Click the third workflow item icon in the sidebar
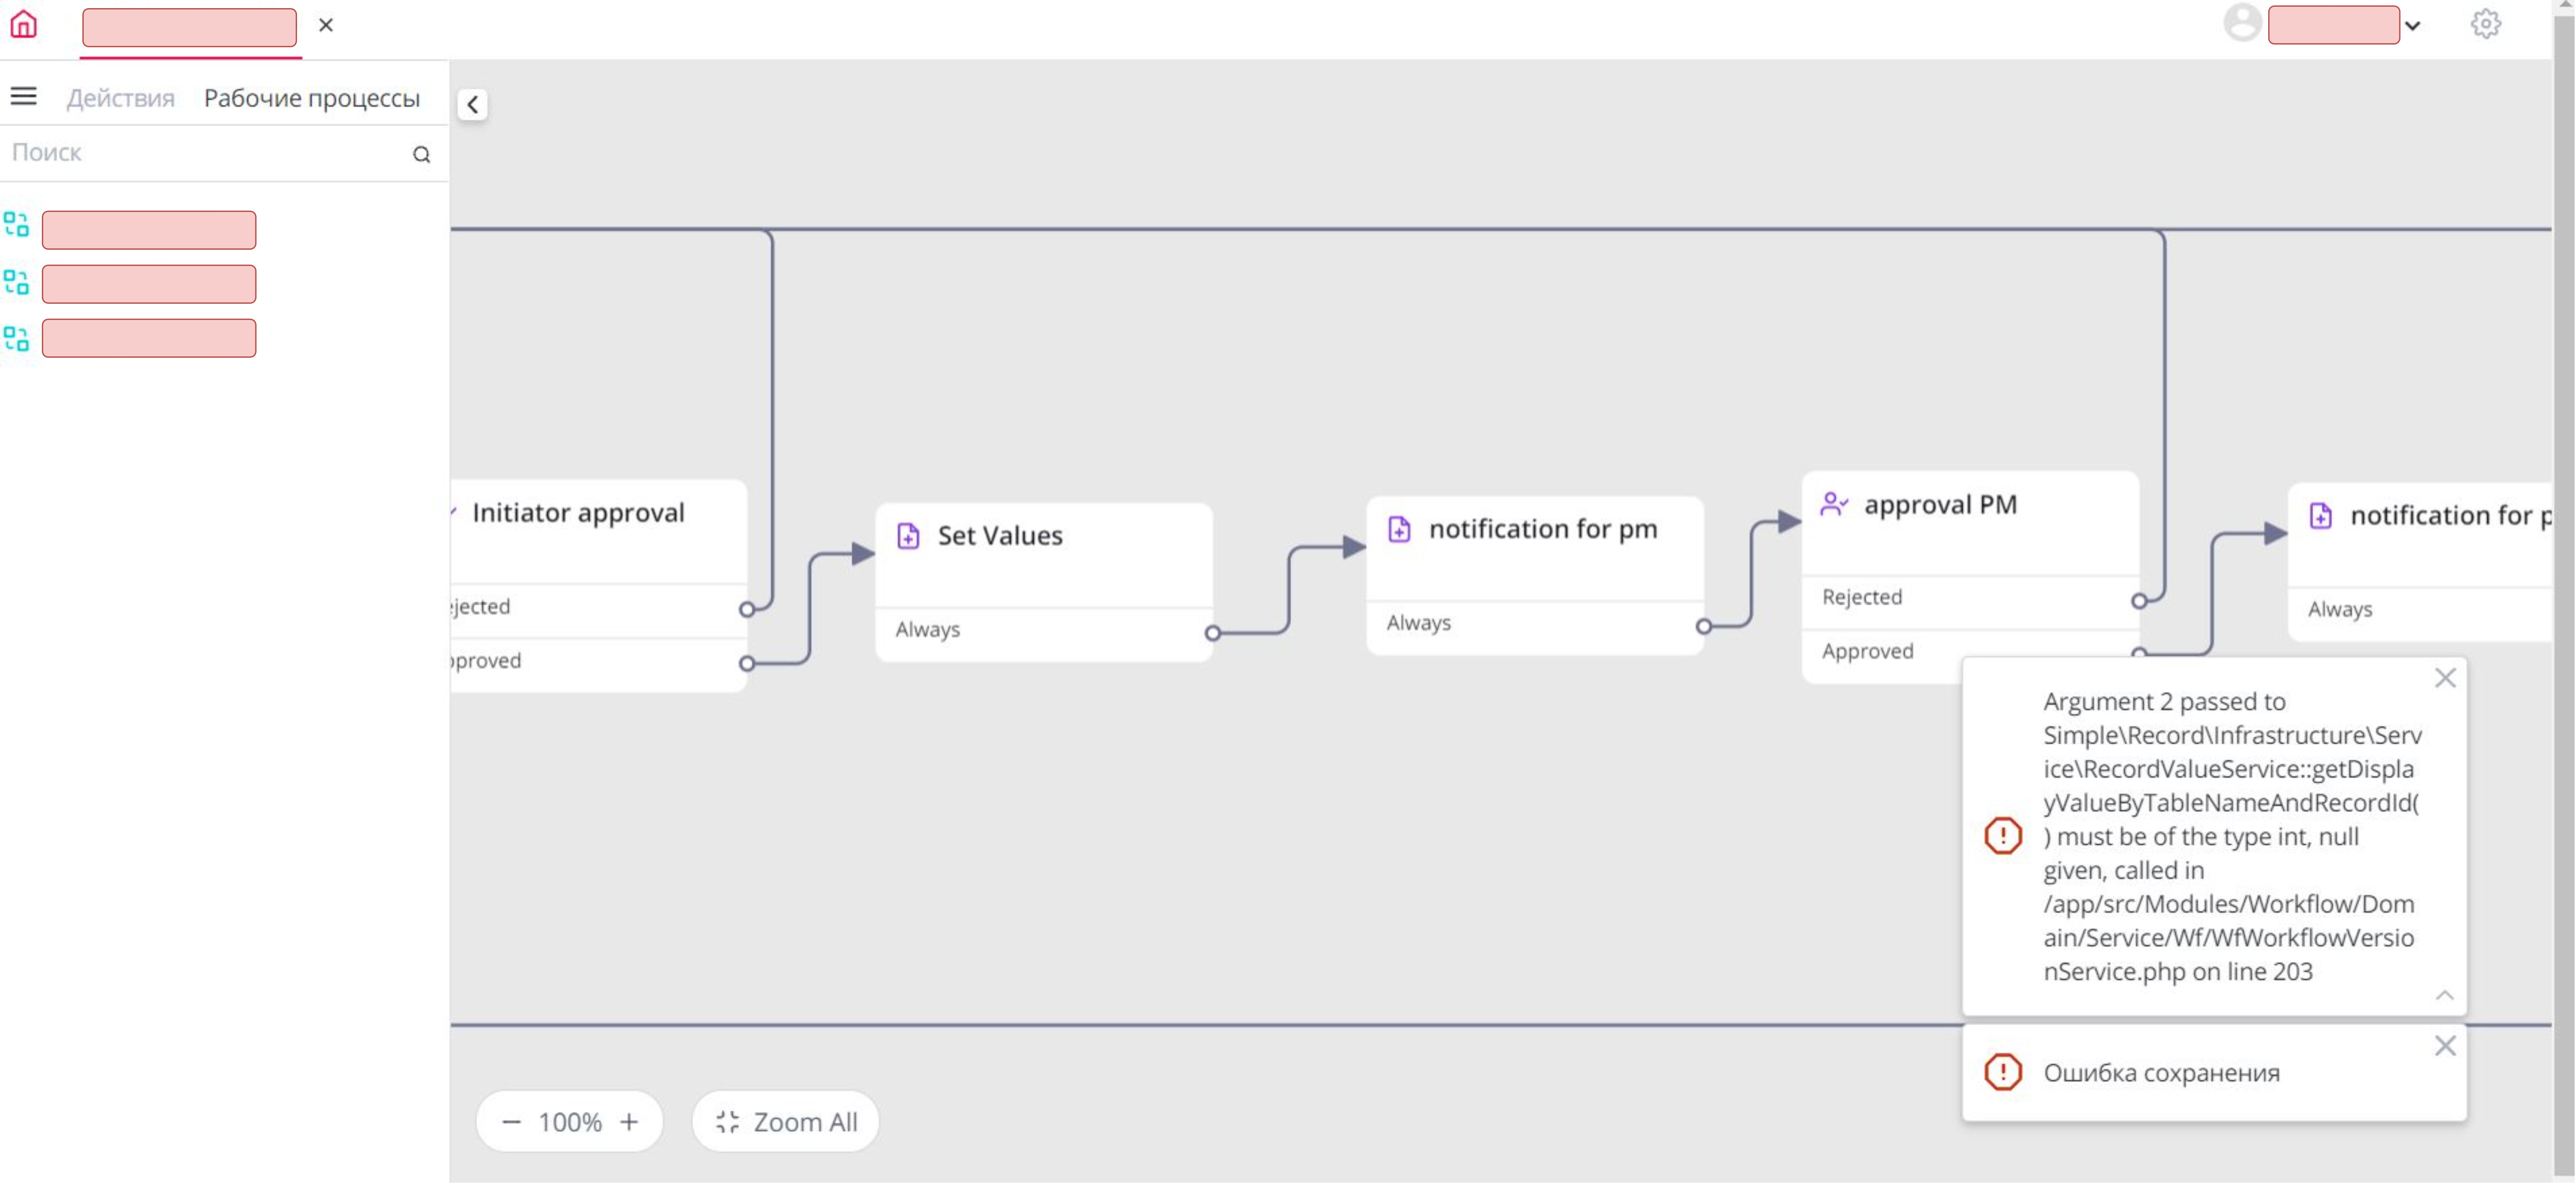 click(x=16, y=339)
